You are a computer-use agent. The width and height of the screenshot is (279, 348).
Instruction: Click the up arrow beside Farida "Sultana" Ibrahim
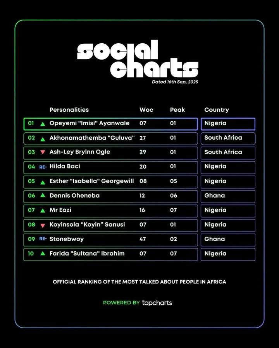click(43, 254)
